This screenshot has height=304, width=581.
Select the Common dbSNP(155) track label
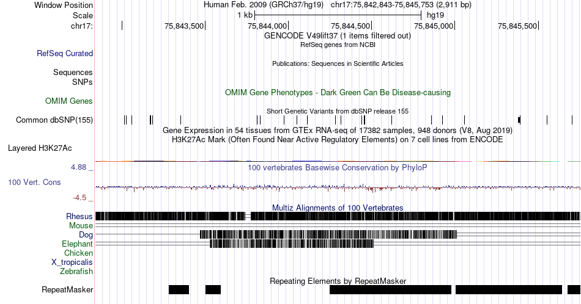[54, 120]
